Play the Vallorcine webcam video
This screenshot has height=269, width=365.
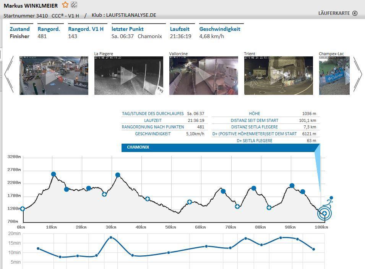(x=203, y=75)
